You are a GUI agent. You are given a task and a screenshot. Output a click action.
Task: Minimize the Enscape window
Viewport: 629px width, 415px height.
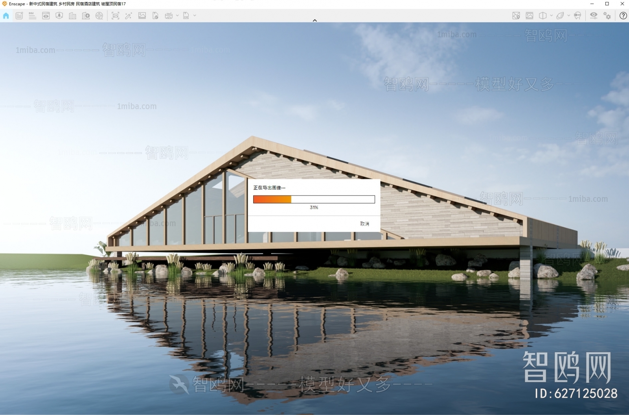click(592, 4)
